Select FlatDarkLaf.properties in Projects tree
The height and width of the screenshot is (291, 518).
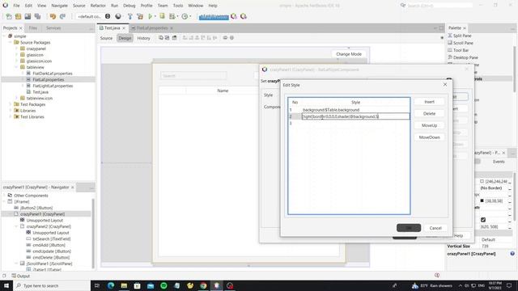pos(52,74)
